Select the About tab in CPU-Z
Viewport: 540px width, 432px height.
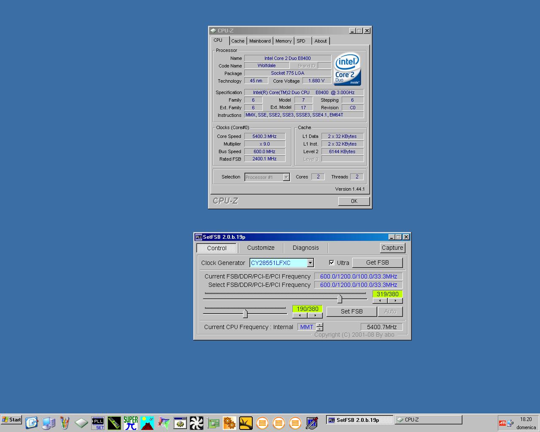pyautogui.click(x=321, y=41)
